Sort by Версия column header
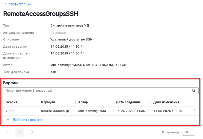 (x=12, y=102)
